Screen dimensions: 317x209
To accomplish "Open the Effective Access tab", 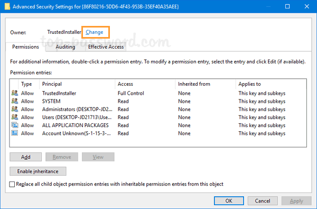I will [x=106, y=47].
